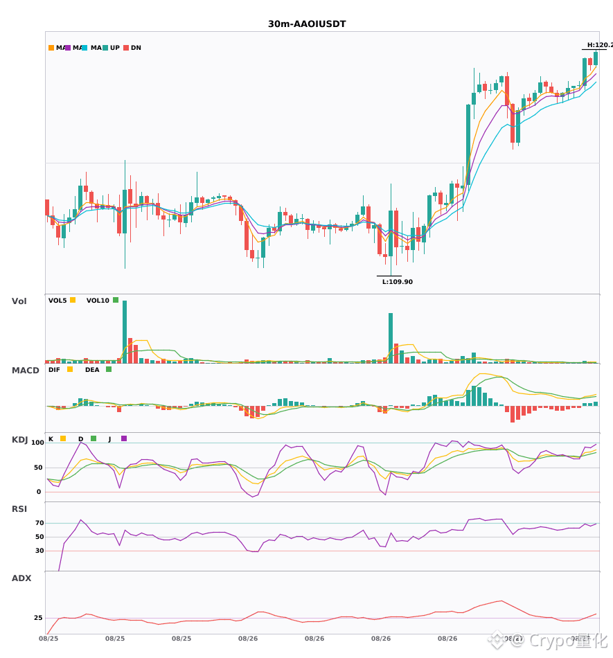Select the ADX panel label

pyautogui.click(x=21, y=578)
